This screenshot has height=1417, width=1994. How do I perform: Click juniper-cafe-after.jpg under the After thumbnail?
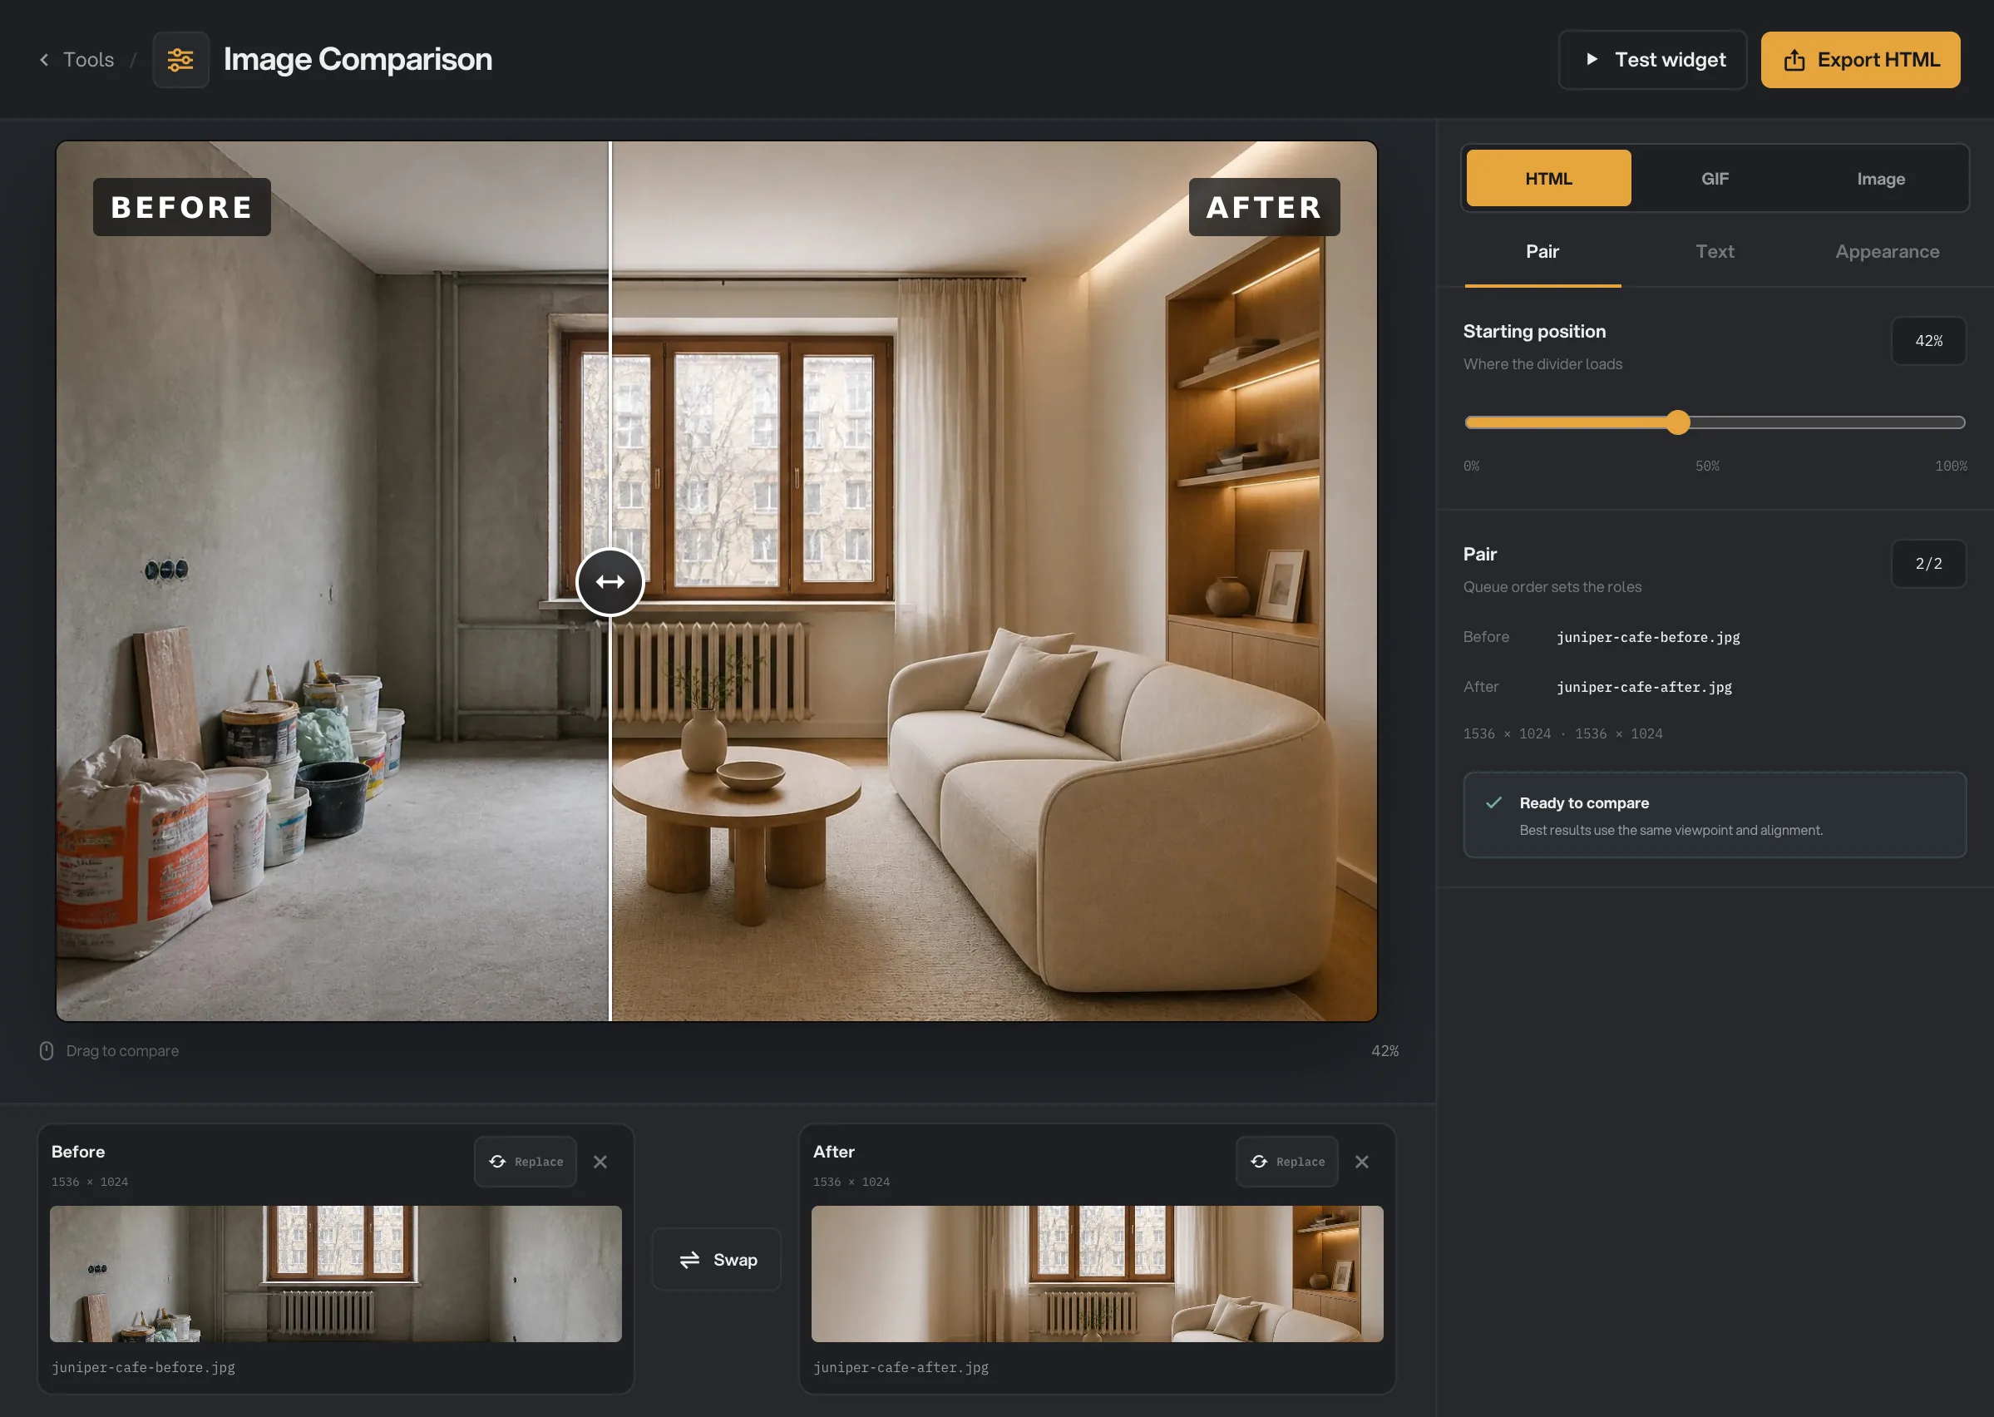(901, 1367)
